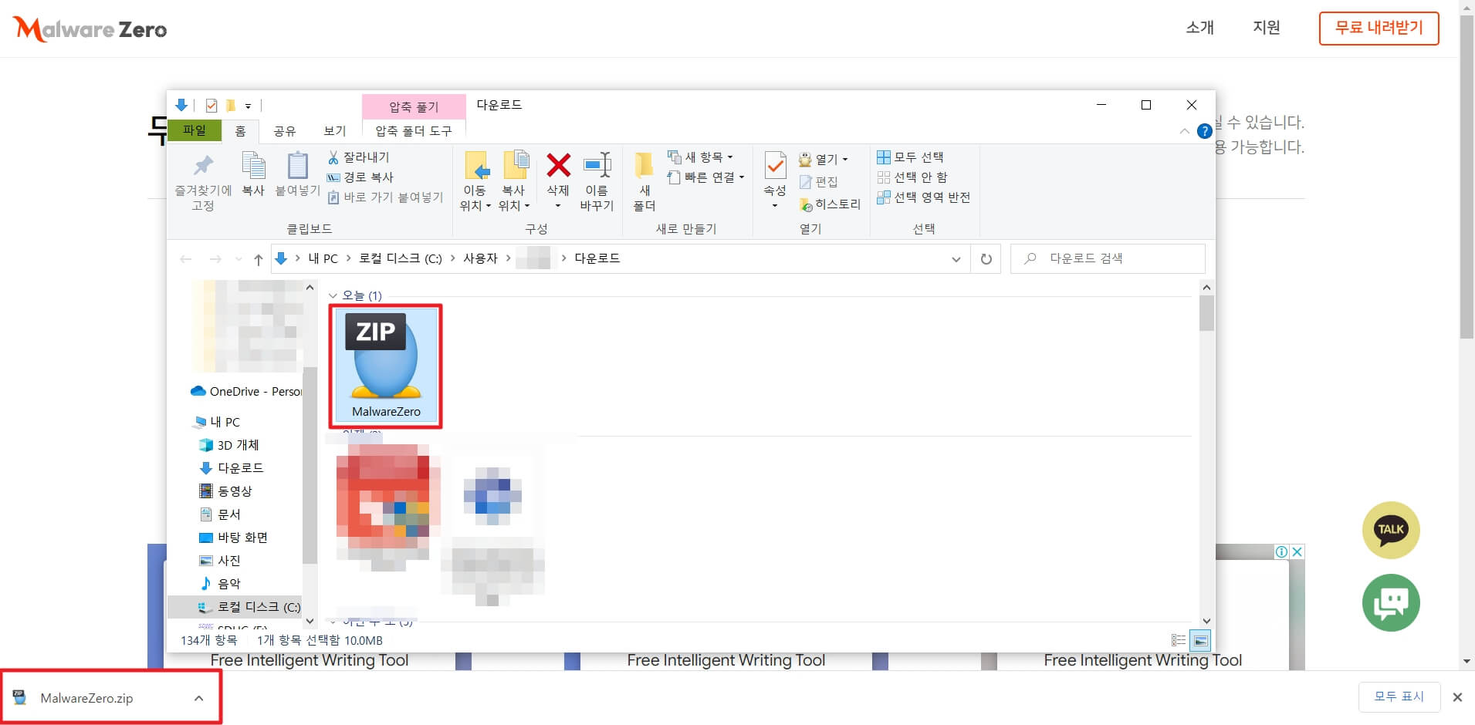Switch to details view icon in status bar
This screenshot has height=725, width=1475.
point(1179,640)
